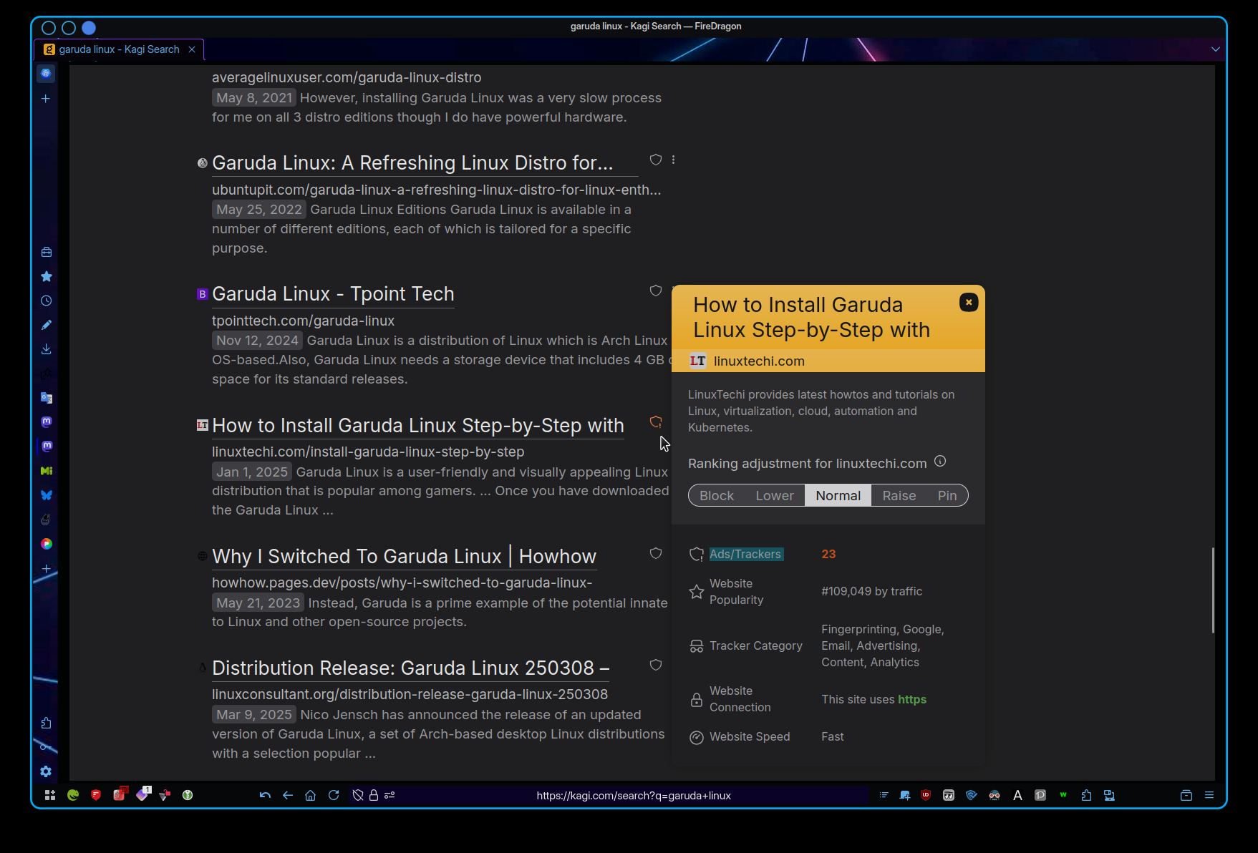Close the linuxtechi site info popup
The width and height of the screenshot is (1258, 853).
click(969, 302)
